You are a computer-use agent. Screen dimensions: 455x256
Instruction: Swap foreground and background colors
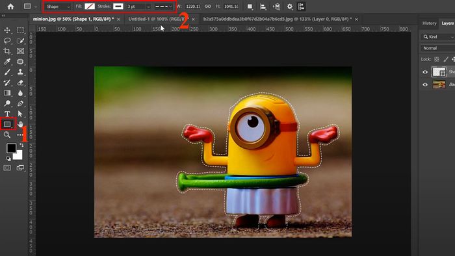pyautogui.click(x=21, y=145)
